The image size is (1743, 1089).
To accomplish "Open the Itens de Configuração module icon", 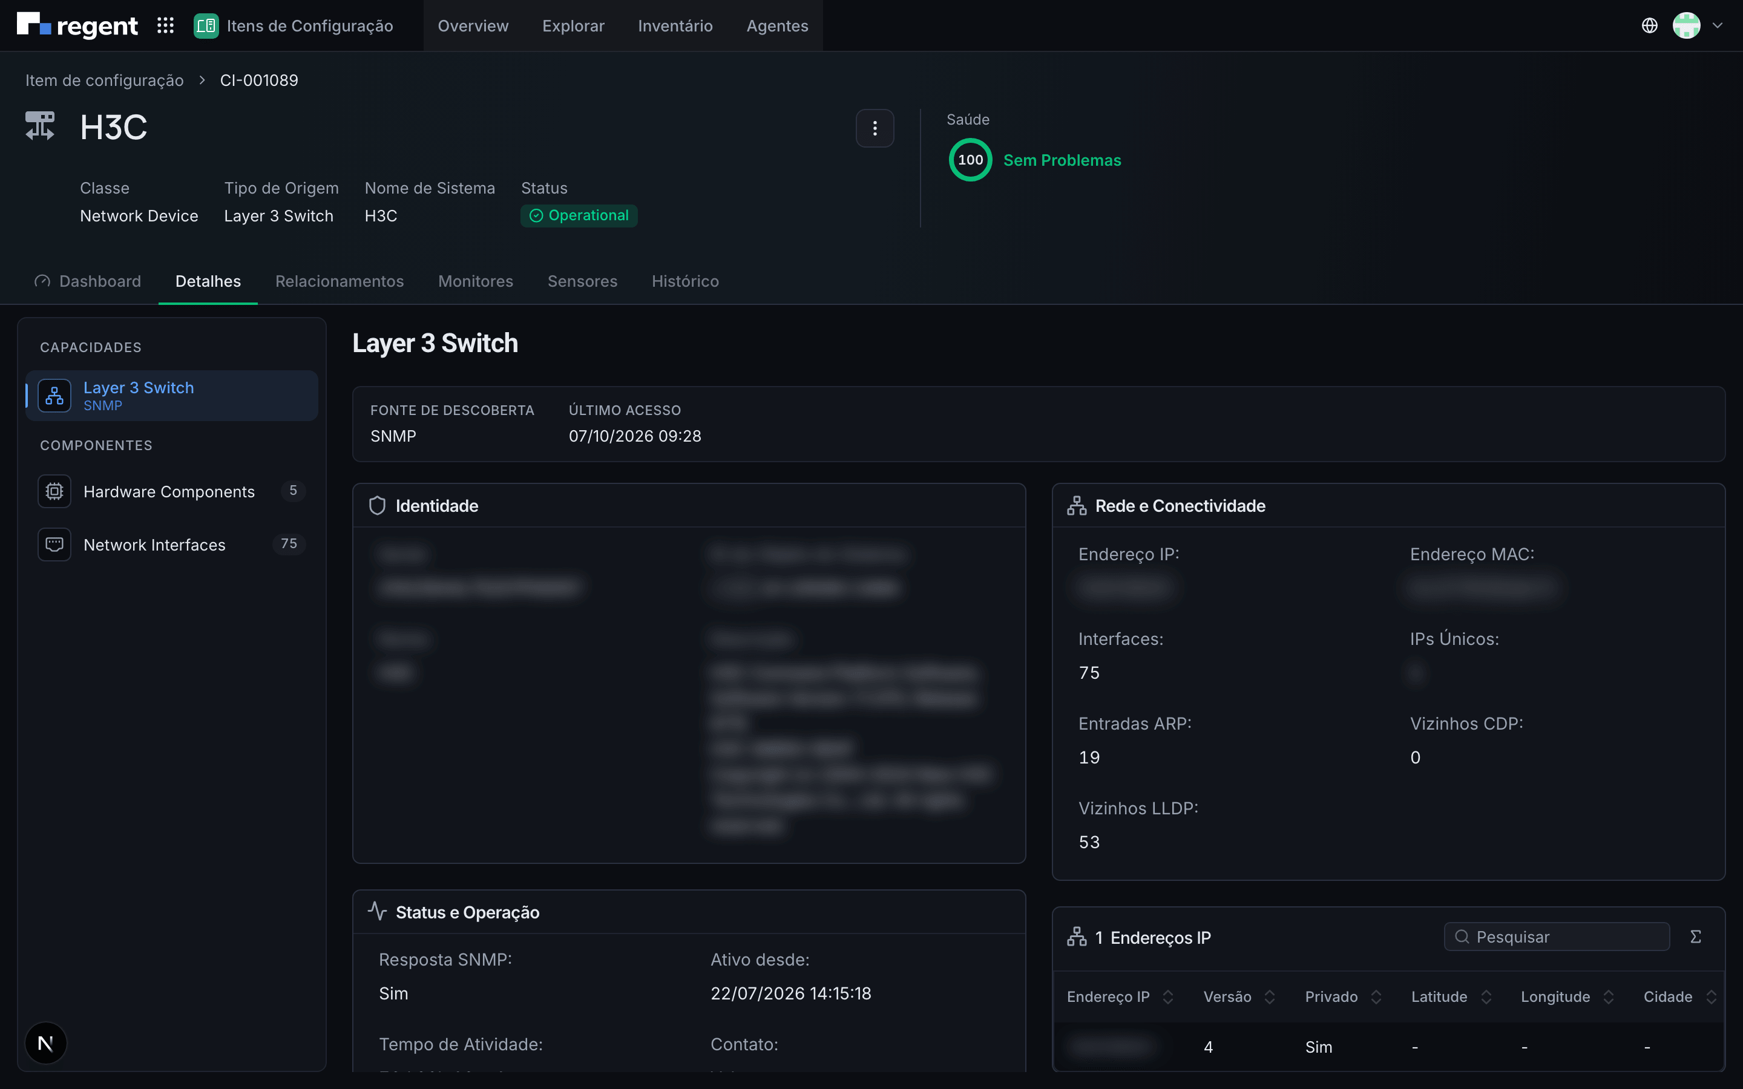I will [206, 26].
